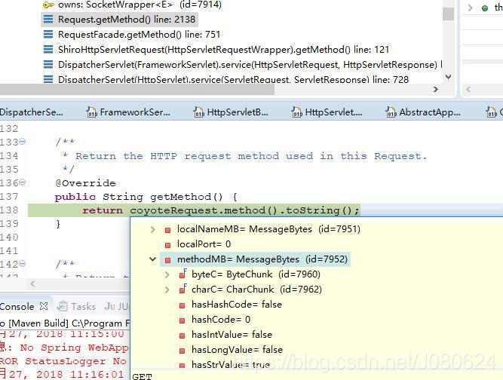
Task: Collapse the comment fold marker at line 142
Action: (x=22, y=264)
